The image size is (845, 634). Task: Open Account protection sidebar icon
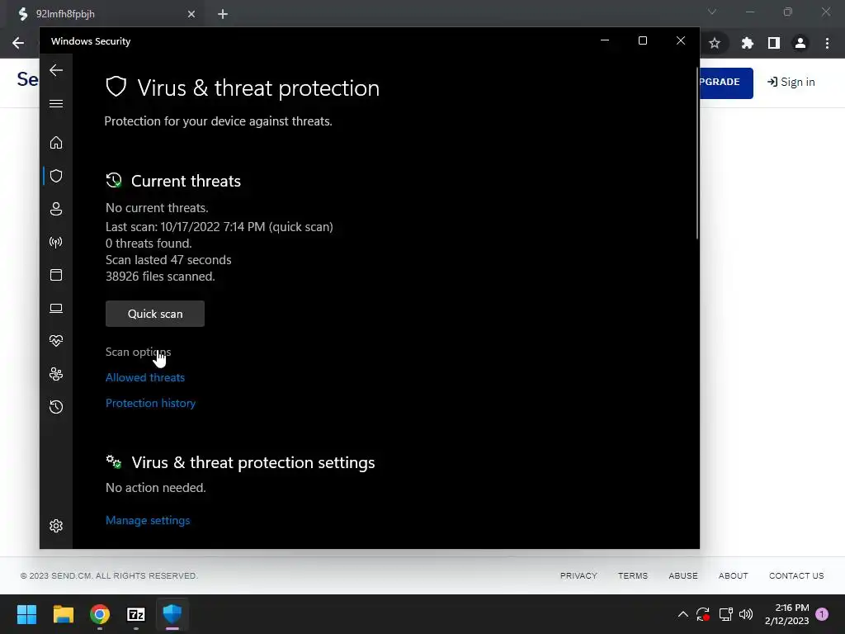56,209
